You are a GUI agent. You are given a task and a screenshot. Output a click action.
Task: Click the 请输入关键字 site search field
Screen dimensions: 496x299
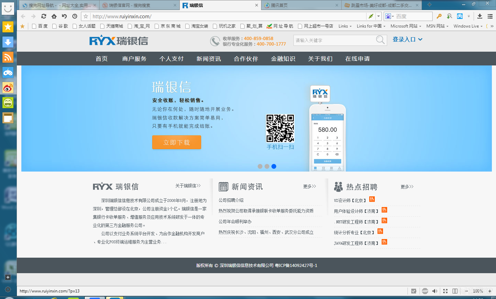[x=335, y=40]
